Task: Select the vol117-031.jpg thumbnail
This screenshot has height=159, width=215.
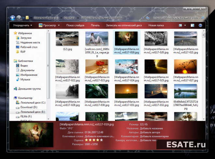Action: click(x=126, y=91)
